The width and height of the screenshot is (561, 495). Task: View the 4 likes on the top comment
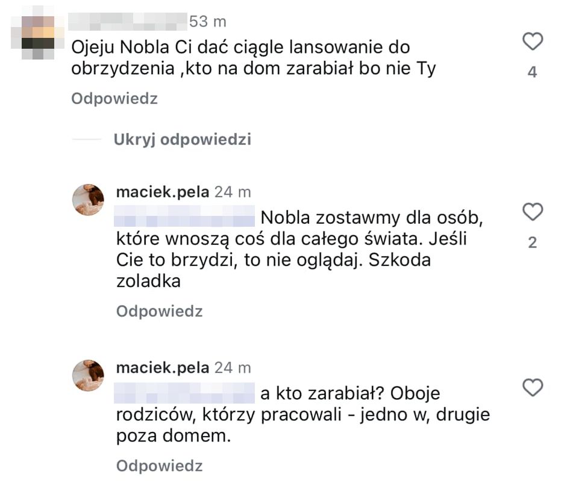point(532,73)
